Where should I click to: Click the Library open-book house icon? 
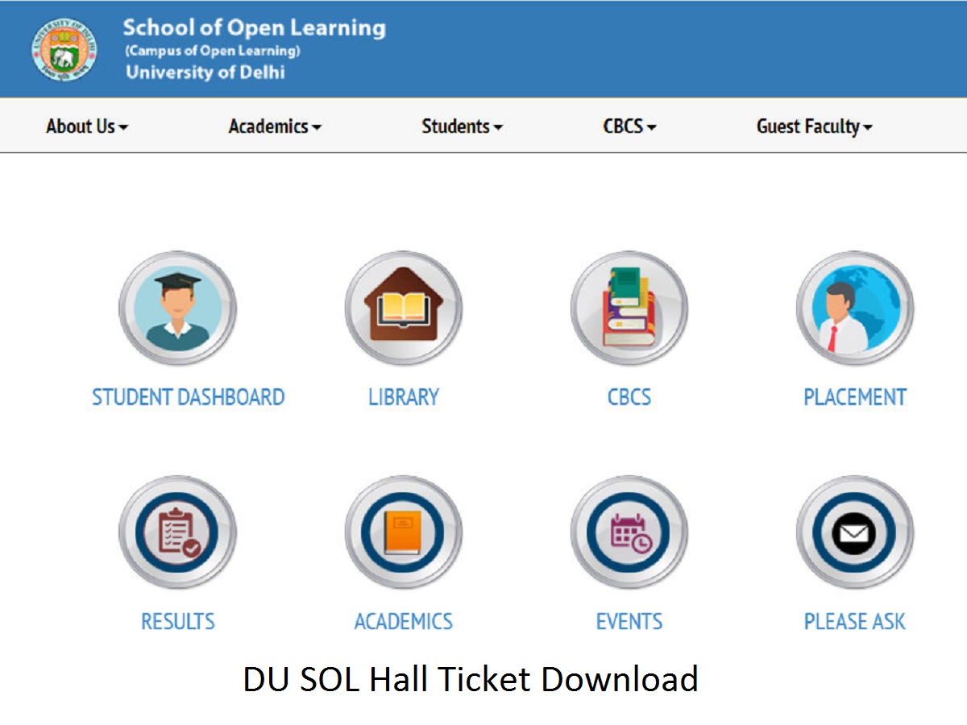(x=403, y=309)
